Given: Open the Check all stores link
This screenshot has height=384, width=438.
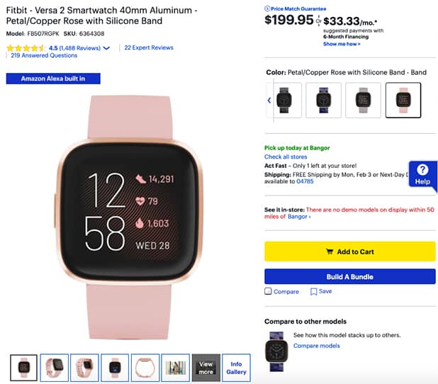Looking at the screenshot, I should tap(286, 157).
